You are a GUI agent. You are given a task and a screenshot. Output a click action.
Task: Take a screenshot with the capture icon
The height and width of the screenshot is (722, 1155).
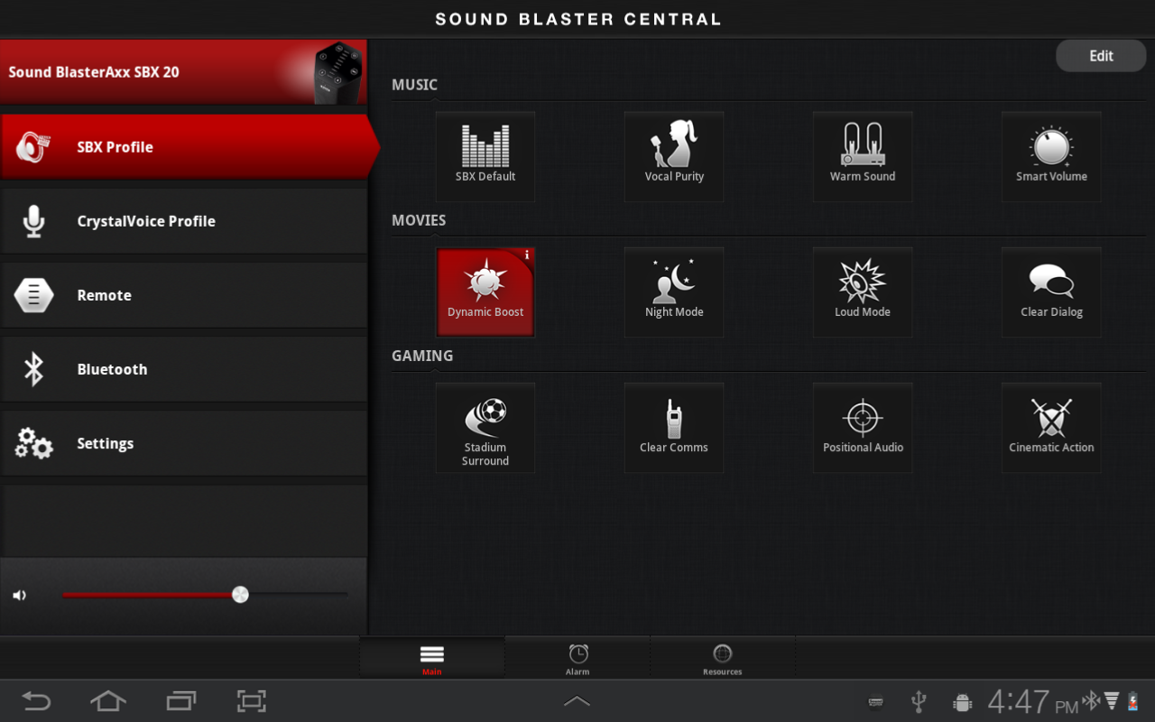(252, 701)
